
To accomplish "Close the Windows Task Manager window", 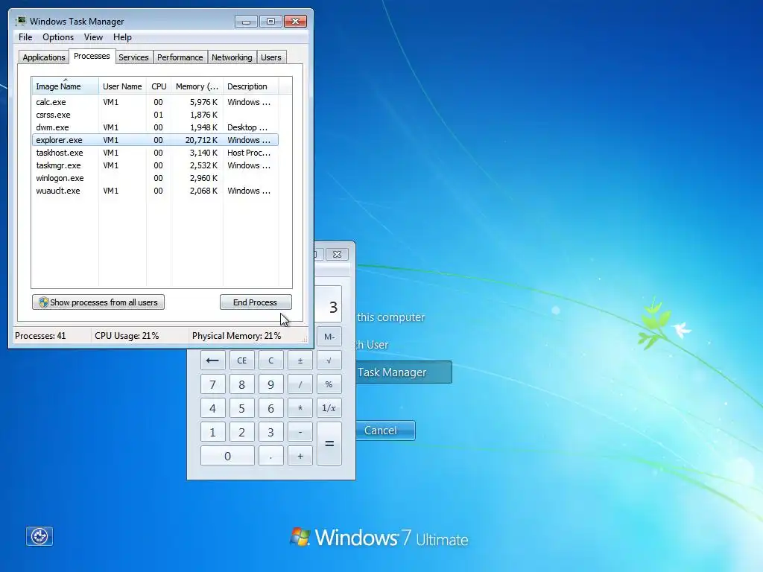I will [x=295, y=22].
